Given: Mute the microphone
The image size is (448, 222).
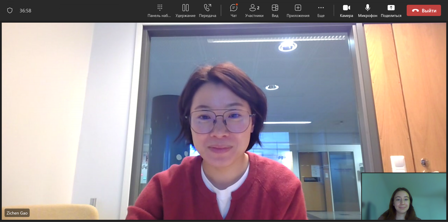Looking at the screenshot, I should point(368,8).
